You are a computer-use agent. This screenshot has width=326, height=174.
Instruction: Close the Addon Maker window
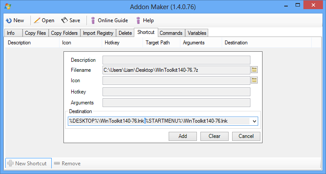tap(313, 5)
